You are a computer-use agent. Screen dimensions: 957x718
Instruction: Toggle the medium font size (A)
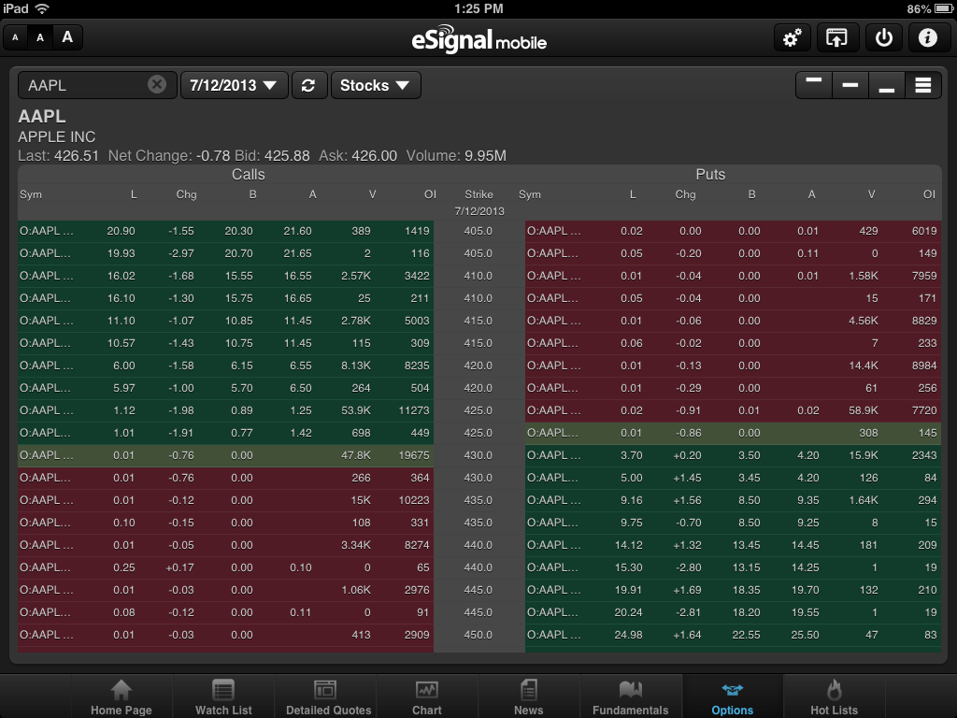39,37
